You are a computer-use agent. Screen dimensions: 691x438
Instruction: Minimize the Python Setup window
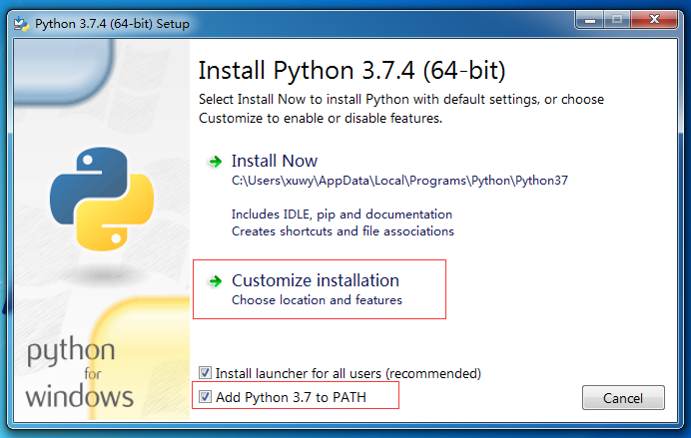590,20
